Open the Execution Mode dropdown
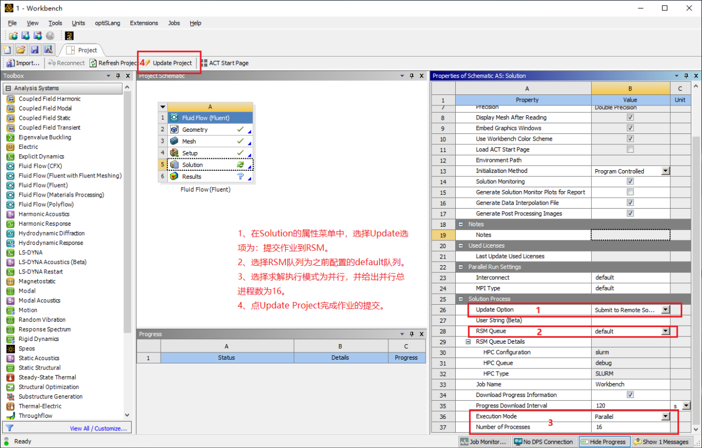 click(x=665, y=416)
